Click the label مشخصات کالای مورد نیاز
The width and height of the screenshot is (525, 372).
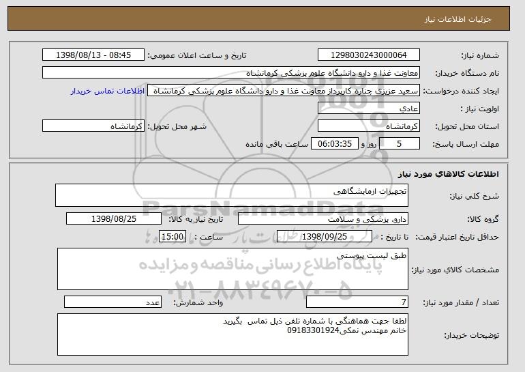(x=455, y=270)
